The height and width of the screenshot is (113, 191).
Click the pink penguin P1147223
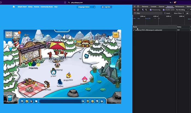[x=84, y=79]
